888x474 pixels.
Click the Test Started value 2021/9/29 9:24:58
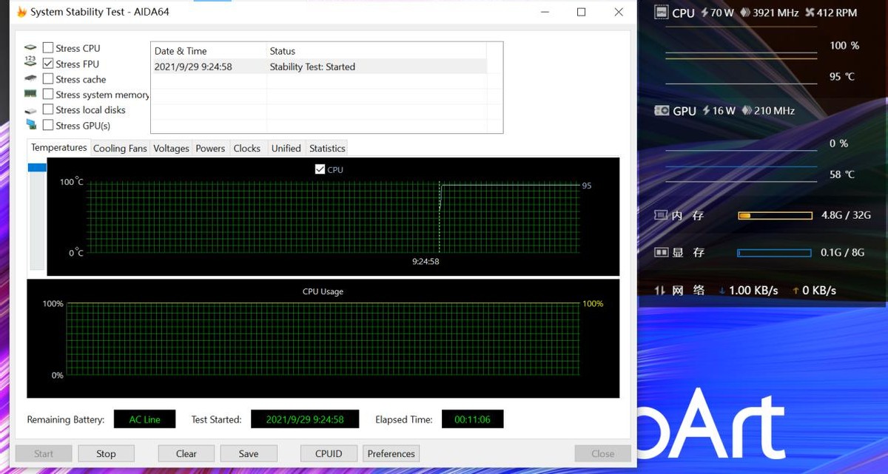coord(305,419)
